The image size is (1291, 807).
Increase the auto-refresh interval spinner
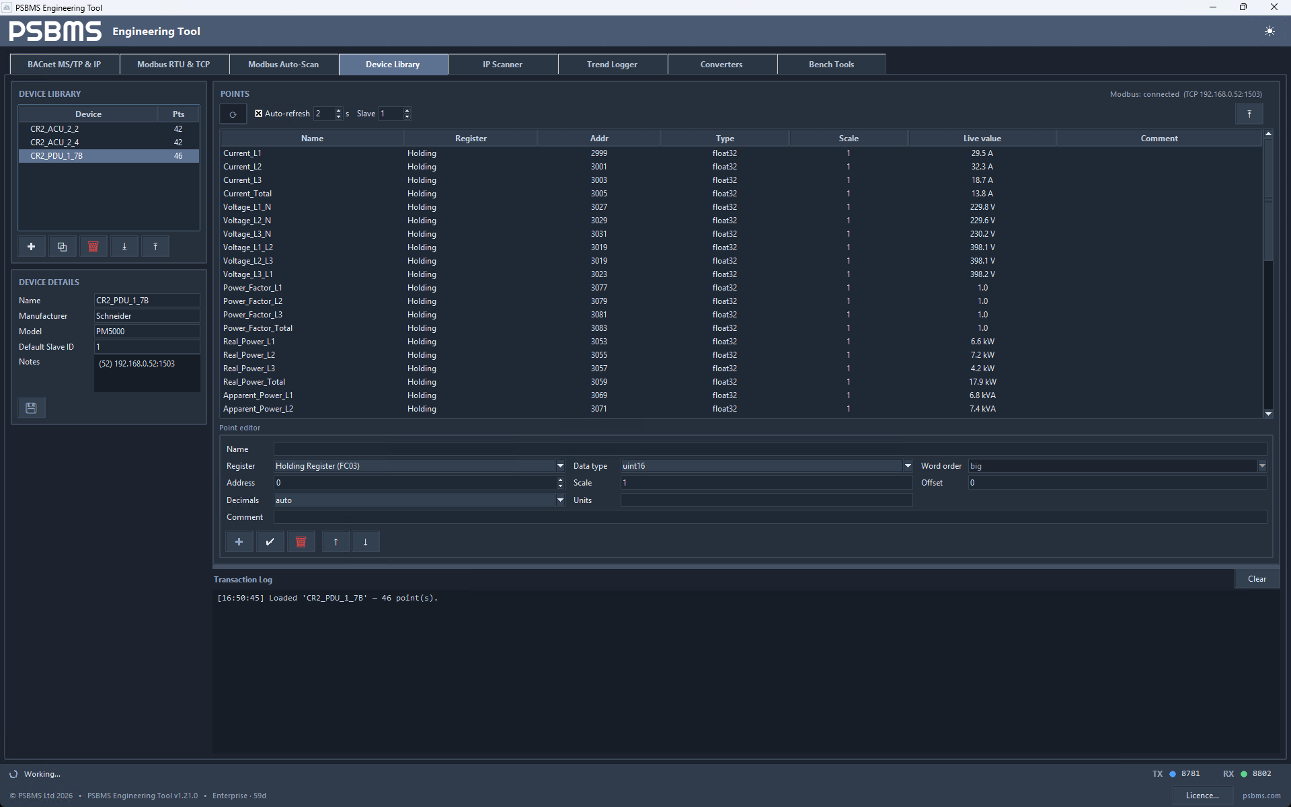pos(338,111)
